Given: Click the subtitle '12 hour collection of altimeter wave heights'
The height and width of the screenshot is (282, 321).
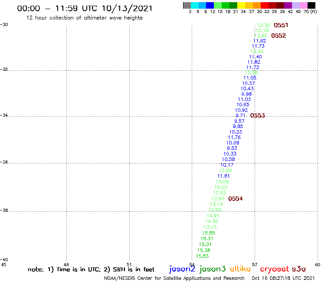Looking at the screenshot, I should [84, 18].
